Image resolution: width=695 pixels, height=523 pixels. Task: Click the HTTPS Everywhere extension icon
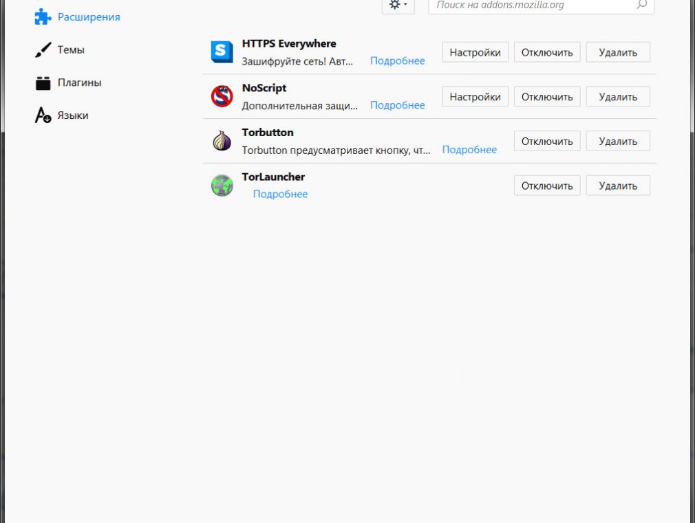click(222, 52)
